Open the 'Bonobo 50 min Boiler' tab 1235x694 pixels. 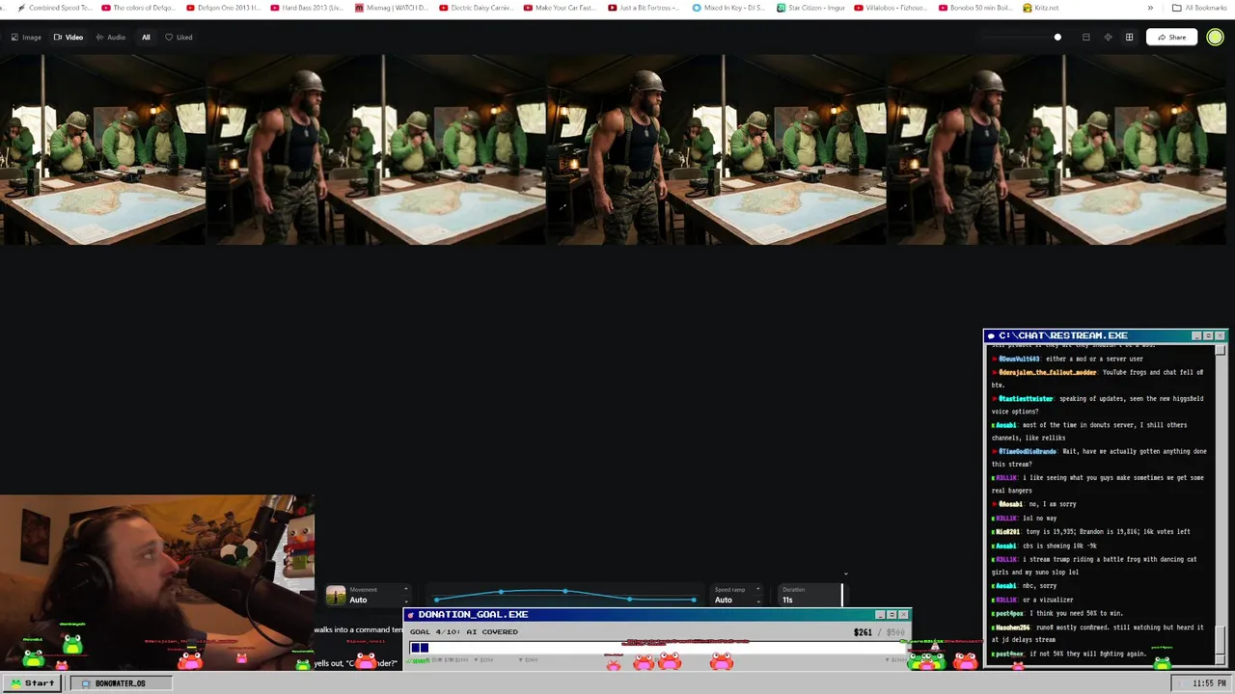(x=975, y=8)
